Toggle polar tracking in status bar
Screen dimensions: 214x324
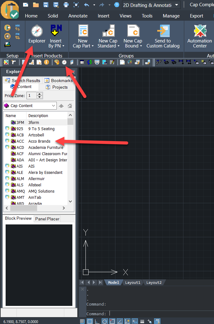point(105,321)
